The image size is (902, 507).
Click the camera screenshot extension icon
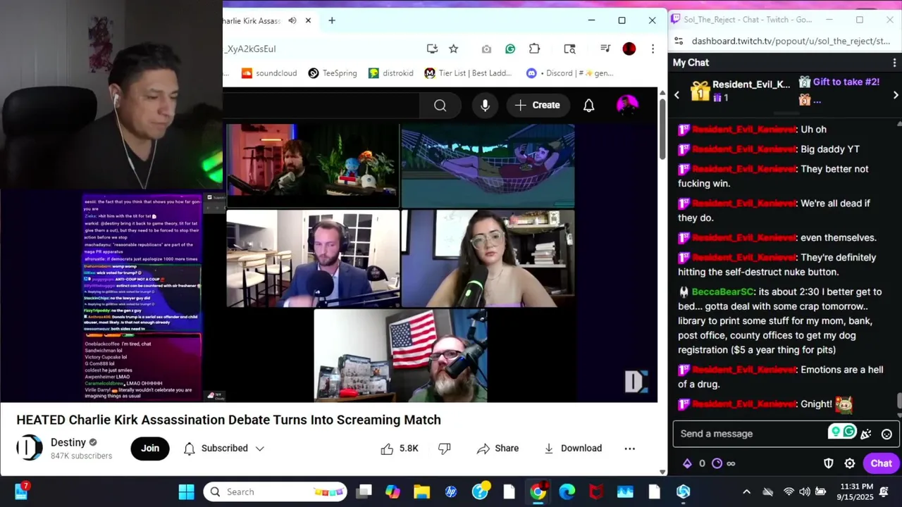(x=486, y=49)
